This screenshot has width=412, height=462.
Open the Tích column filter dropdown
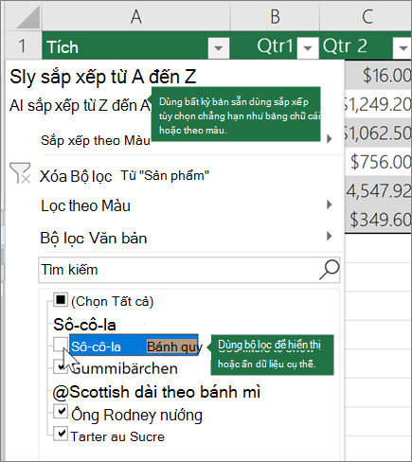pyautogui.click(x=218, y=47)
